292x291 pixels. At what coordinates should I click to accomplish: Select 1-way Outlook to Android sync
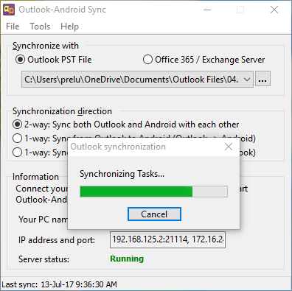pos(17,139)
